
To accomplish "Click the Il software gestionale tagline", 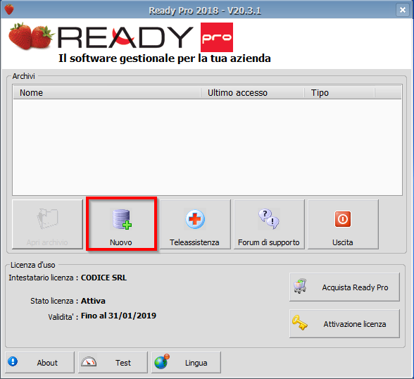I will (x=165, y=58).
